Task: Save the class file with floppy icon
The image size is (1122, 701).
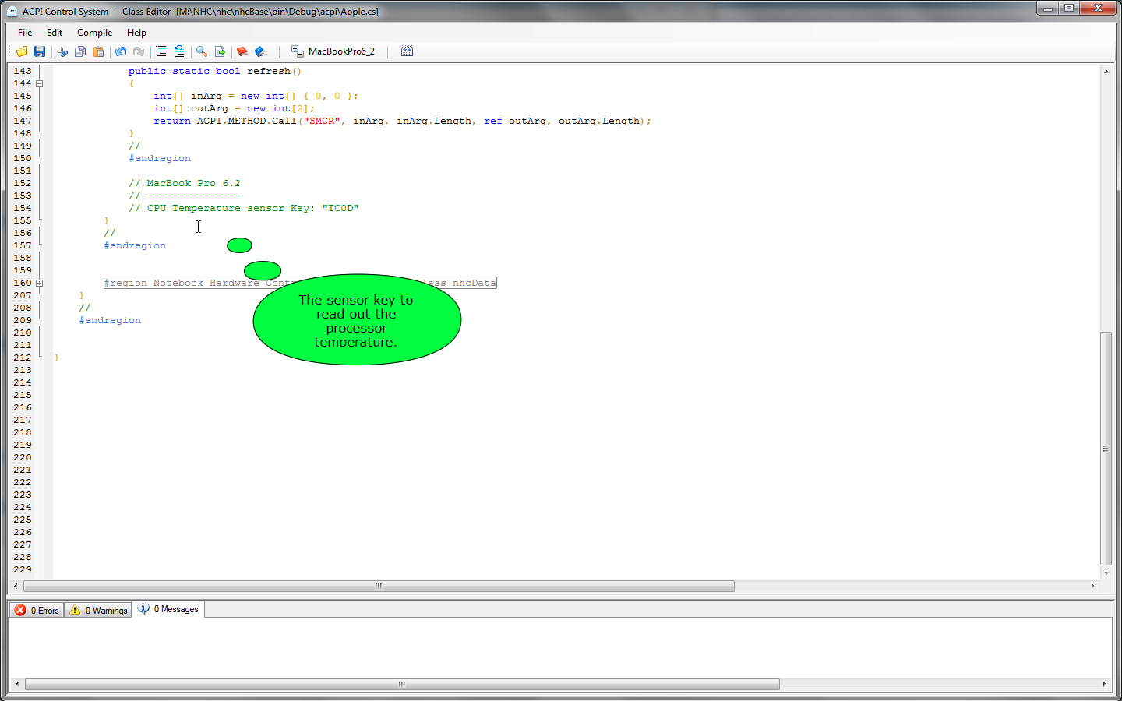Action: (40, 51)
